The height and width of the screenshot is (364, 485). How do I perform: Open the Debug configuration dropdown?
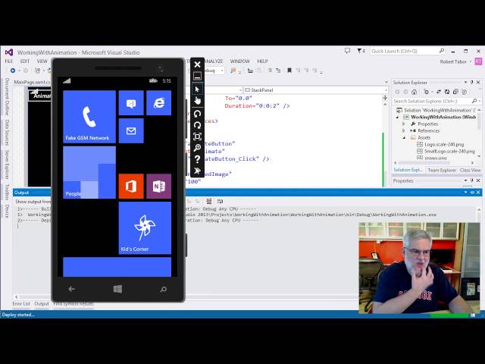(222, 71)
